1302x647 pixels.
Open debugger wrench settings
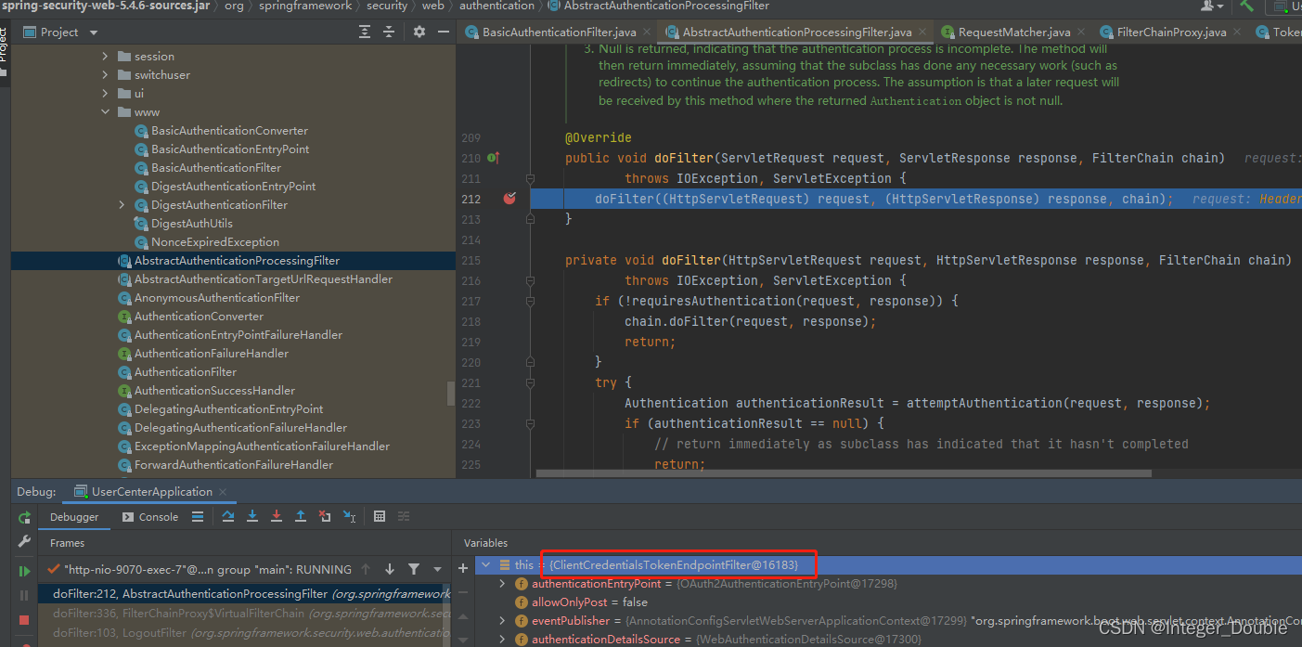click(25, 541)
